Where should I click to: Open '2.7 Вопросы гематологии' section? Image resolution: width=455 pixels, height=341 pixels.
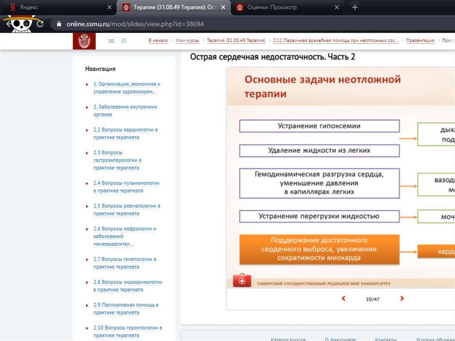pos(125,263)
